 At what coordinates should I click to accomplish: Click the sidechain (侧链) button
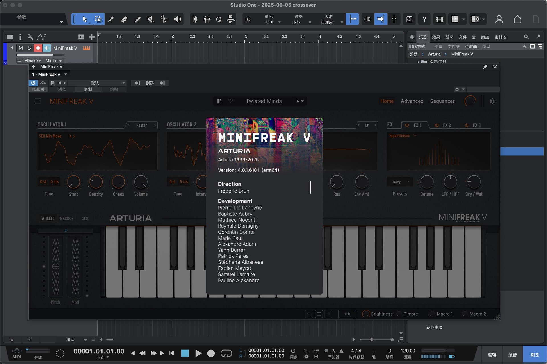click(150, 83)
